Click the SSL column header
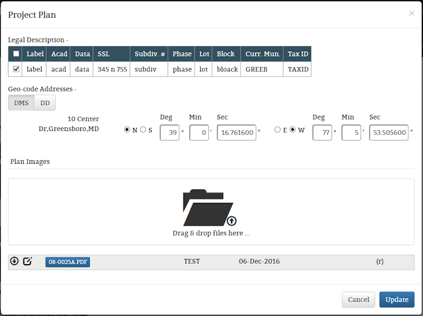This screenshot has width=423, height=316. click(104, 54)
